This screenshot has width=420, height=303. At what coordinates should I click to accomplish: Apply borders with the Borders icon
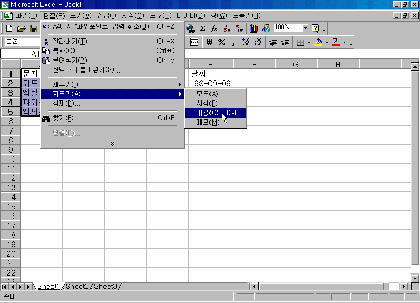click(x=300, y=42)
